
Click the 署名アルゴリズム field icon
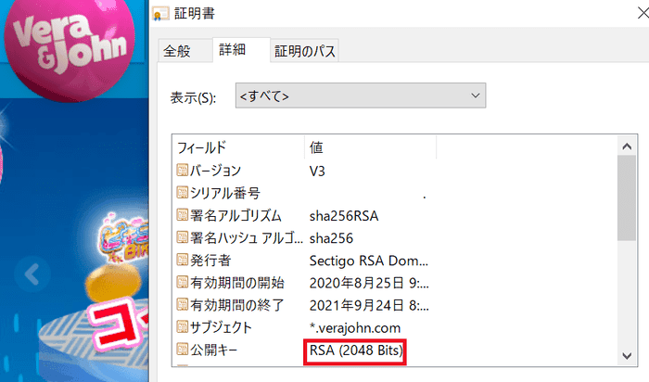[x=182, y=216]
